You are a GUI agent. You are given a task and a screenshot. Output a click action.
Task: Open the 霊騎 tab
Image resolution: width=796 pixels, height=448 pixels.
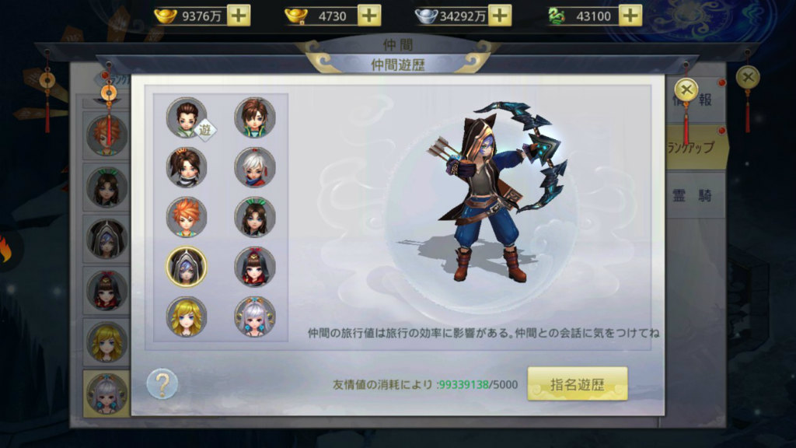pyautogui.click(x=693, y=195)
